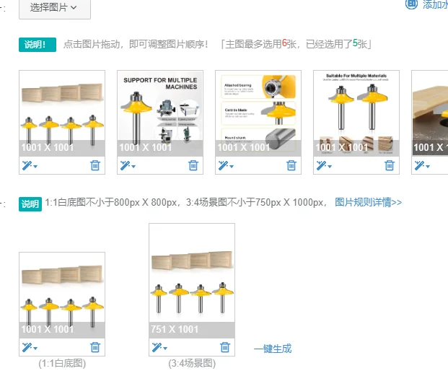Open edit wand on 'Suitable For Multiple Materials' image
Viewport: 448px width, 376px height.
coord(324,165)
